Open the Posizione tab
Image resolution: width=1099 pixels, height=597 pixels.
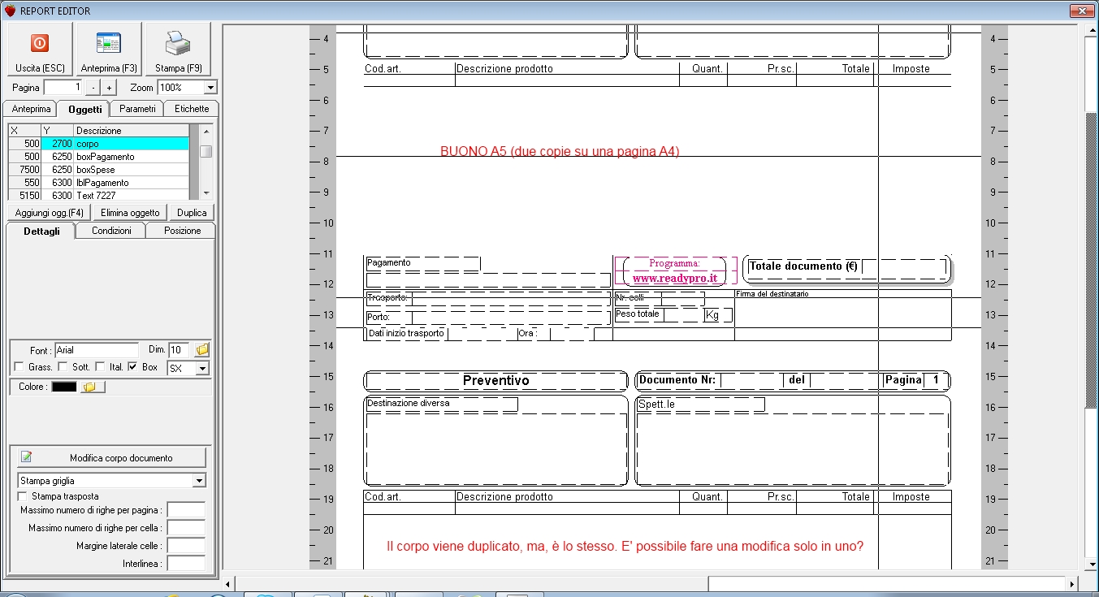(182, 231)
